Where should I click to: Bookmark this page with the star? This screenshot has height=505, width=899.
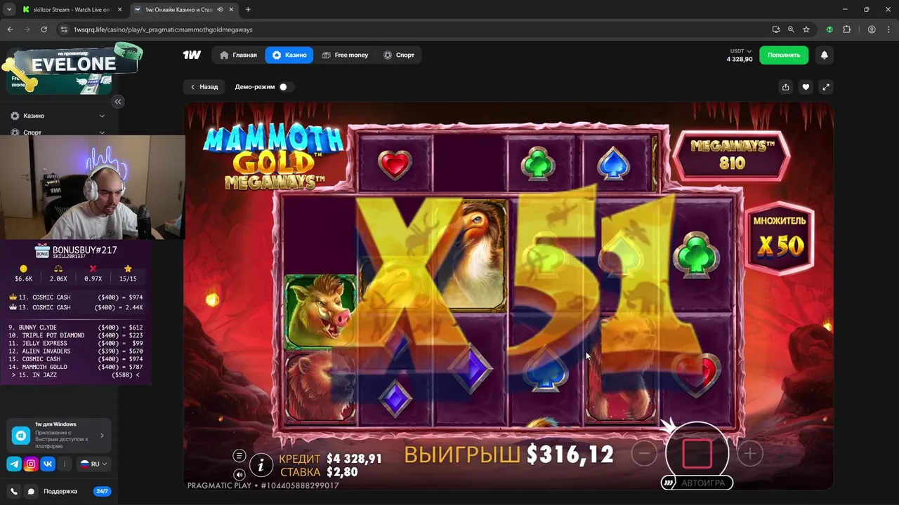tap(806, 29)
